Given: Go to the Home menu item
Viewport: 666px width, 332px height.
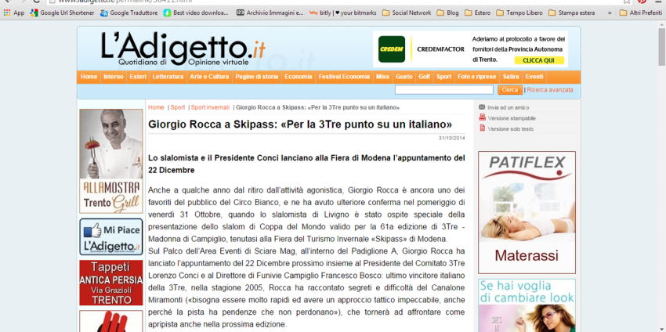Looking at the screenshot, I should [x=89, y=77].
